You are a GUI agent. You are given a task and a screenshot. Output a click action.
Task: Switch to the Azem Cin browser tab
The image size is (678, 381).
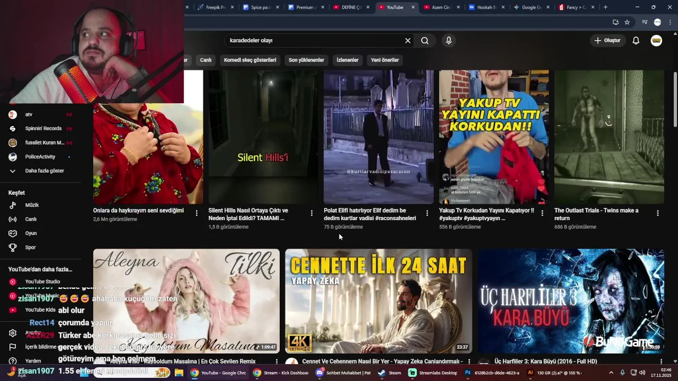[441, 7]
